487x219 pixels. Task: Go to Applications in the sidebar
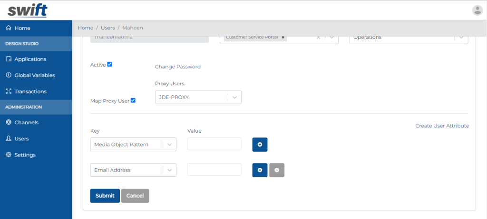pos(30,59)
